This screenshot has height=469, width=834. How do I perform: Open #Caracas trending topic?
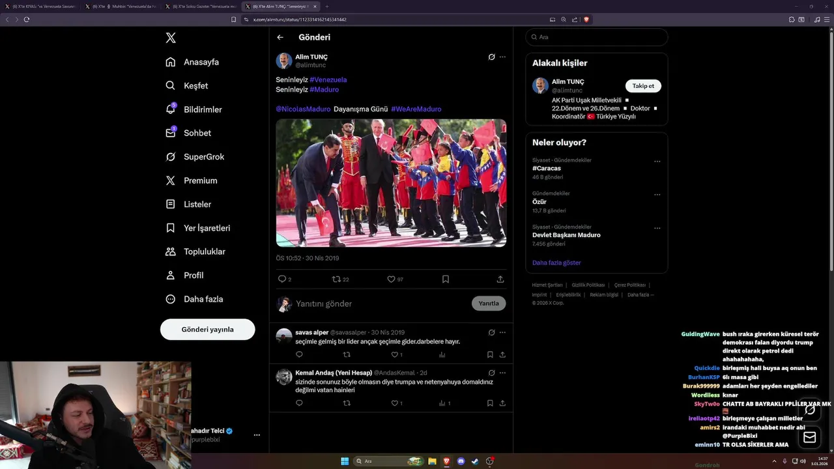(547, 168)
